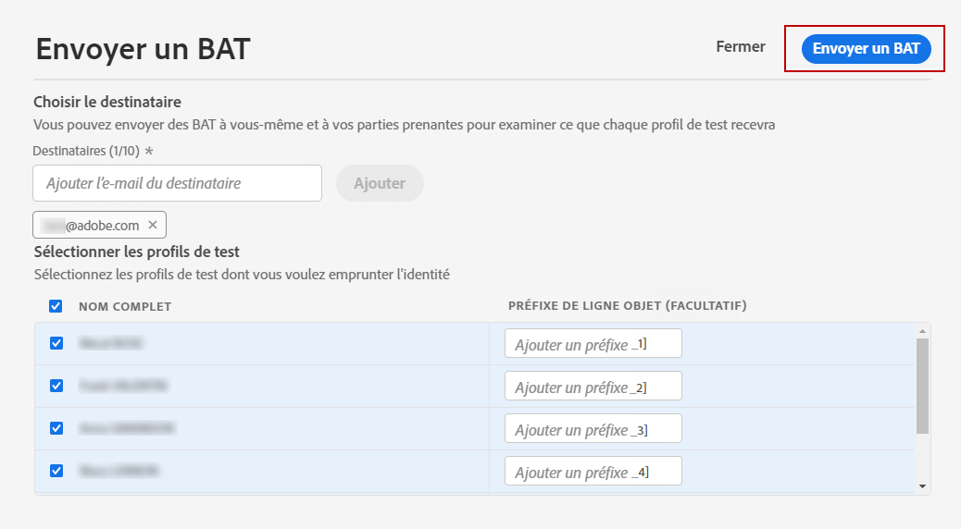Click the prefix field ending in _3
Viewport: 961px width, 529px height.
(593, 428)
